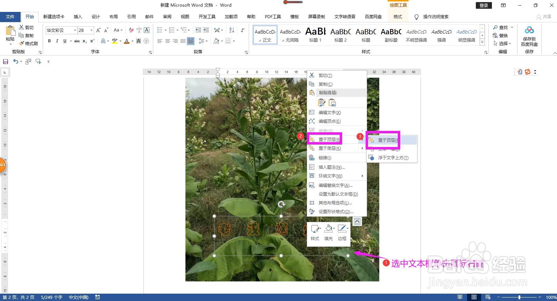Open change case Aa dropdown

coord(118,30)
